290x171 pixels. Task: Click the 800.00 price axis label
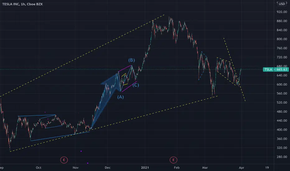[x=282, y=39]
